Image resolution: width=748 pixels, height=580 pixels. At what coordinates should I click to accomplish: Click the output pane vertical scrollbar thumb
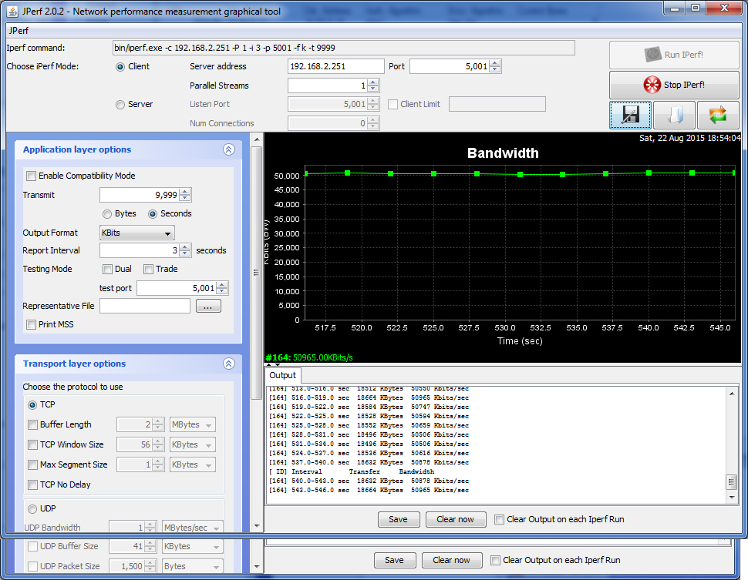pos(731,482)
